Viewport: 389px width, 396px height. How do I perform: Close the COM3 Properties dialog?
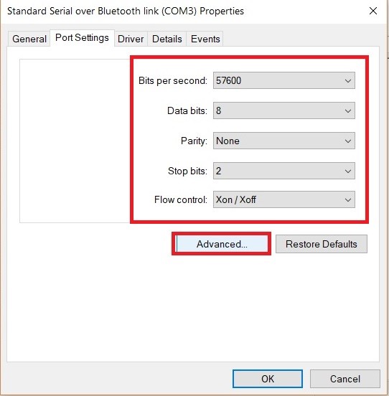373,11
